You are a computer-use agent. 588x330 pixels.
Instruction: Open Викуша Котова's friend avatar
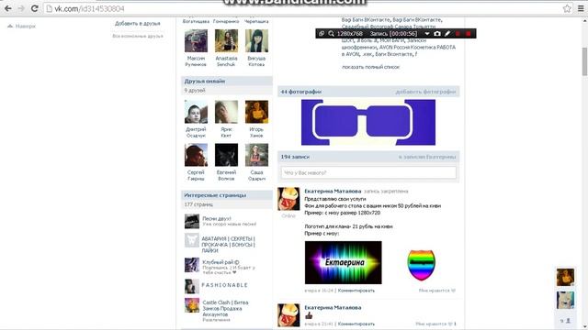click(x=256, y=40)
